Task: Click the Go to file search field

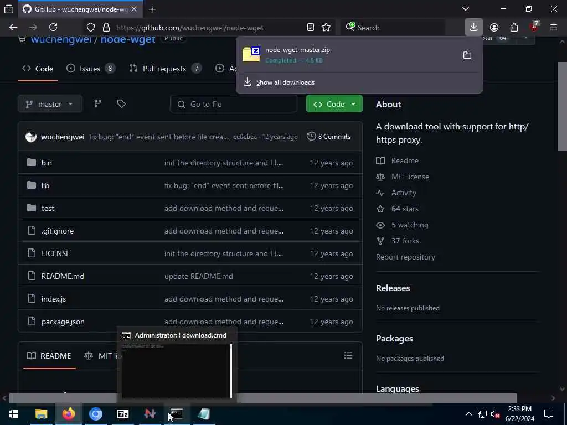Action: (x=234, y=104)
